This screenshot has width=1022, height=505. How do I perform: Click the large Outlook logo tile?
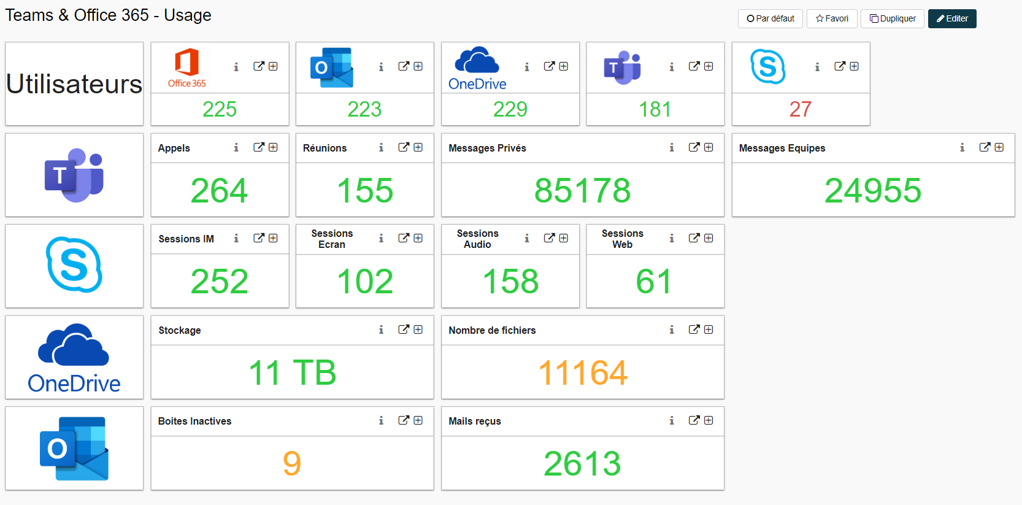click(x=74, y=448)
